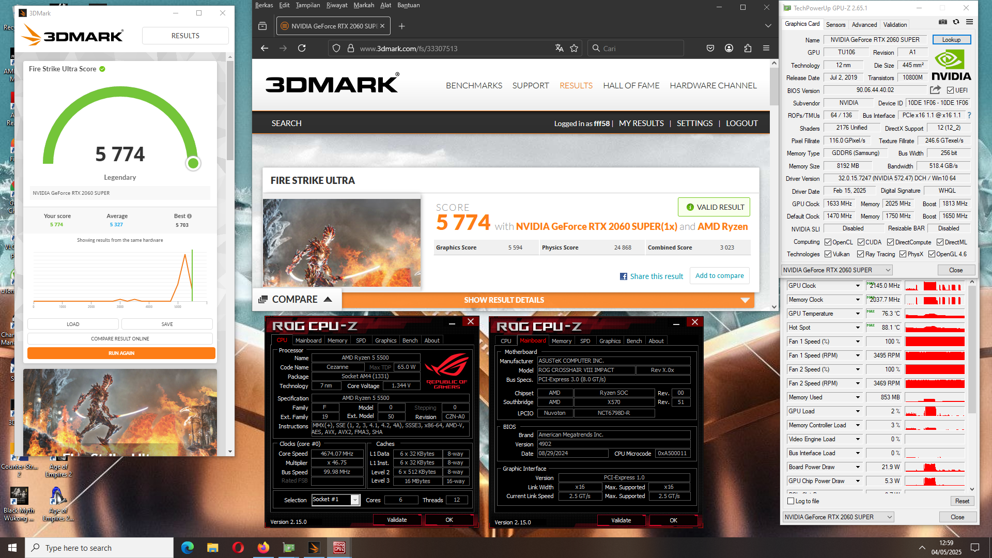Click the Firefox Pocket save icon
The image size is (992, 558).
710,48
